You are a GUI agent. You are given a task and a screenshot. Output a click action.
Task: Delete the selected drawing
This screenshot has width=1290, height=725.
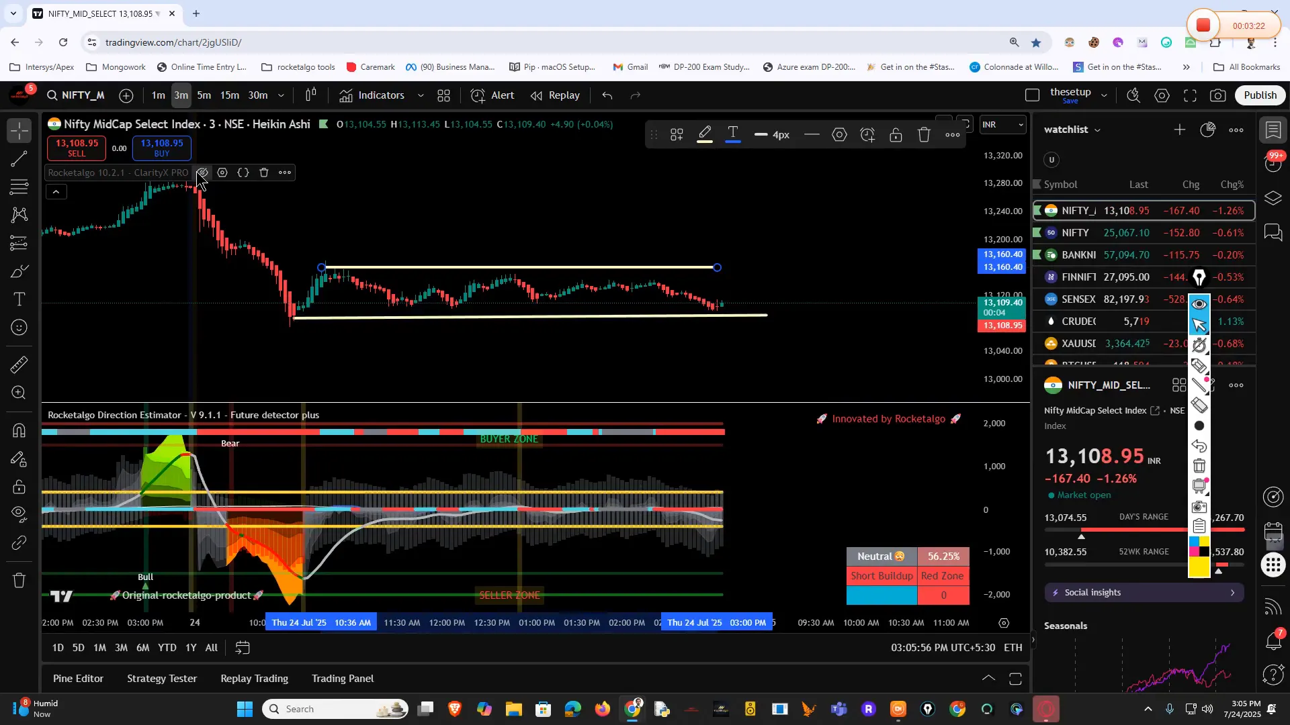pos(924,135)
